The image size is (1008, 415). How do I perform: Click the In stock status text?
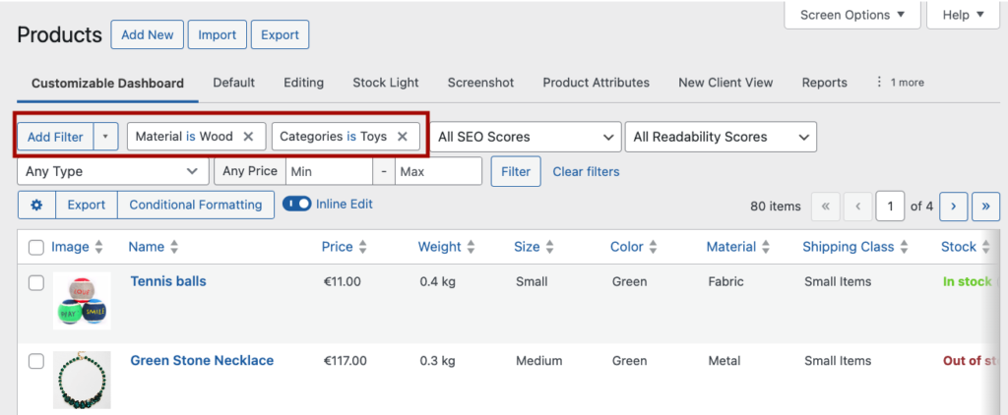[967, 281]
